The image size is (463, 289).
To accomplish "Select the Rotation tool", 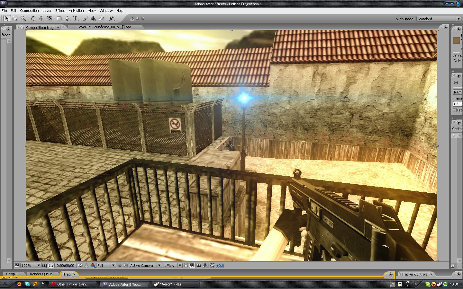I will (x=33, y=19).
